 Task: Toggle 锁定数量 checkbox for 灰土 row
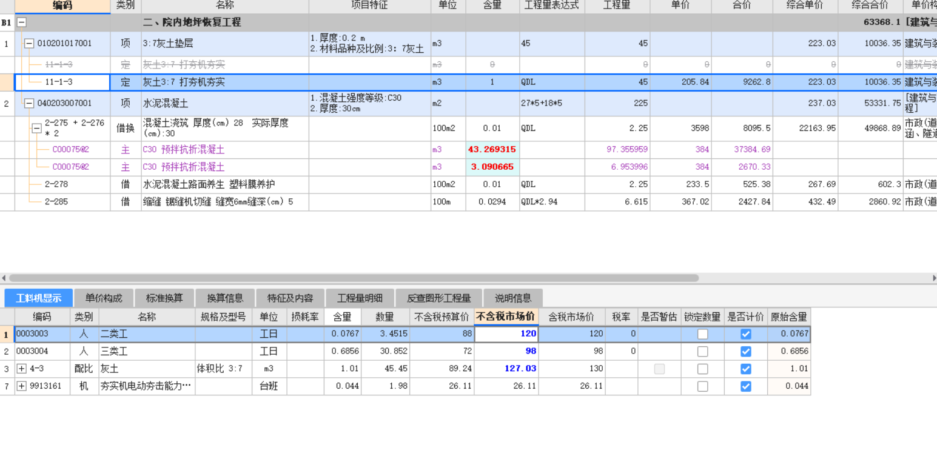(x=702, y=369)
